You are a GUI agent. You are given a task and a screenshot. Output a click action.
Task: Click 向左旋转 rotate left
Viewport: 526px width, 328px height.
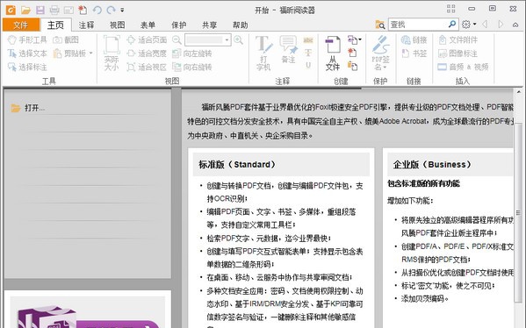[192, 53]
